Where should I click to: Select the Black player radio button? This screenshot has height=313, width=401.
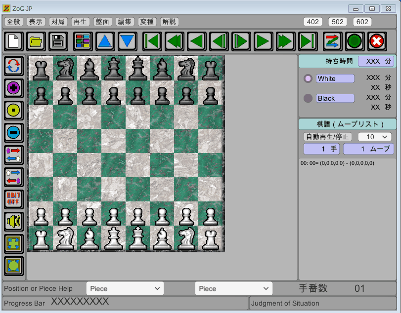point(308,98)
